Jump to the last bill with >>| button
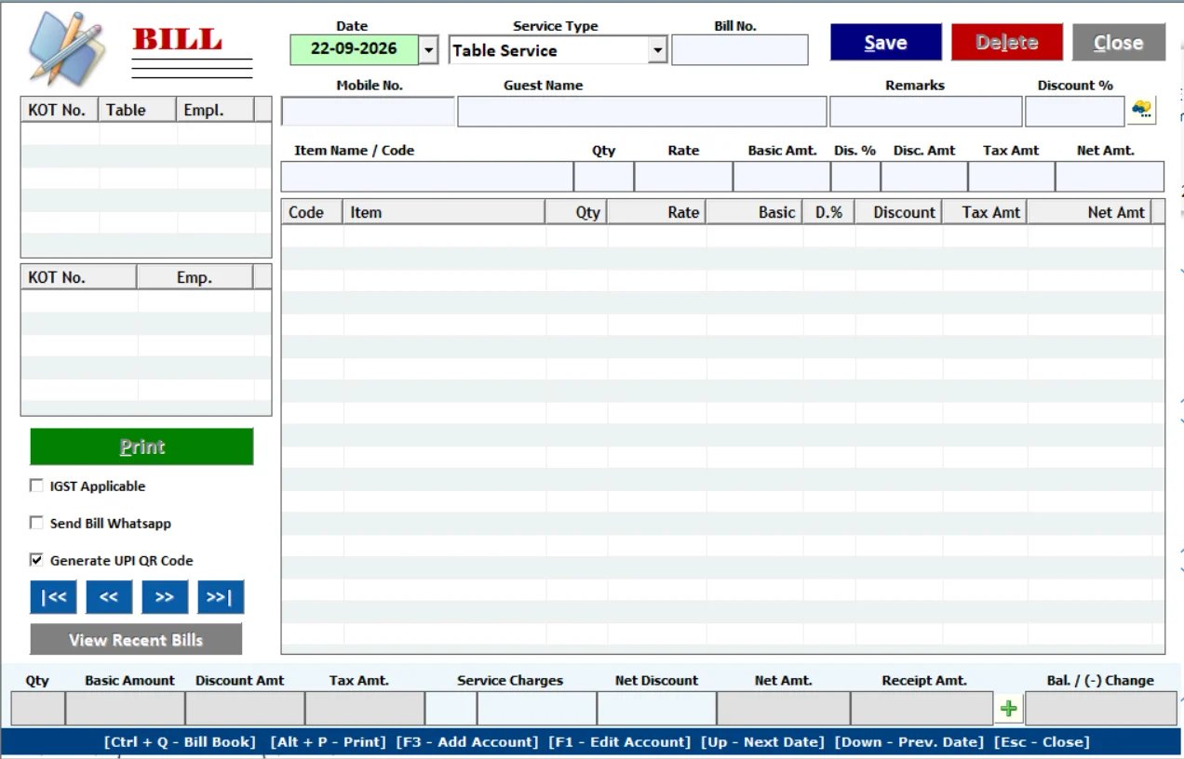Image resolution: width=1184 pixels, height=759 pixels. (x=221, y=597)
